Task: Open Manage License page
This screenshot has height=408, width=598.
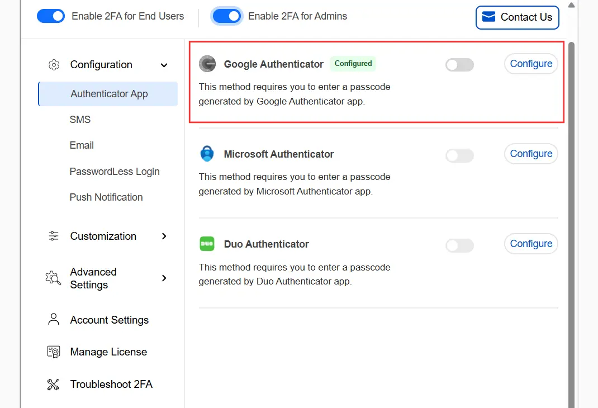Action: tap(108, 352)
